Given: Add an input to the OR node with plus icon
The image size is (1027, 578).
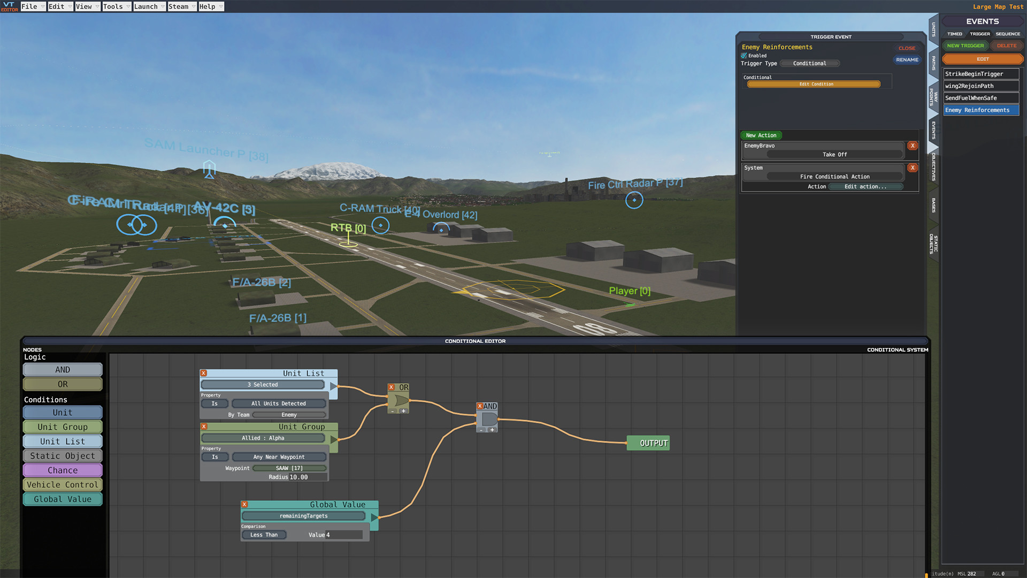Looking at the screenshot, I should [x=404, y=412].
